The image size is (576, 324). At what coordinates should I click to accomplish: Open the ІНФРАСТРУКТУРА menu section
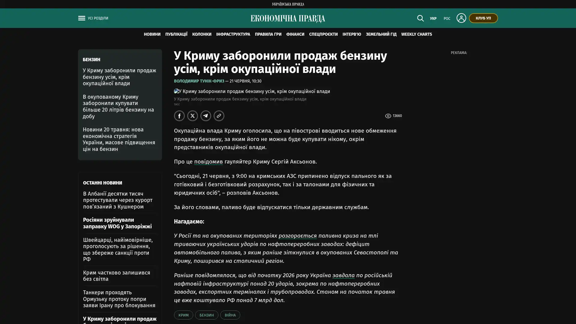[233, 34]
